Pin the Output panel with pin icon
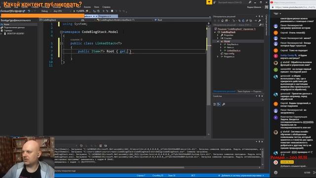 pyautogui.click(x=259, y=141)
